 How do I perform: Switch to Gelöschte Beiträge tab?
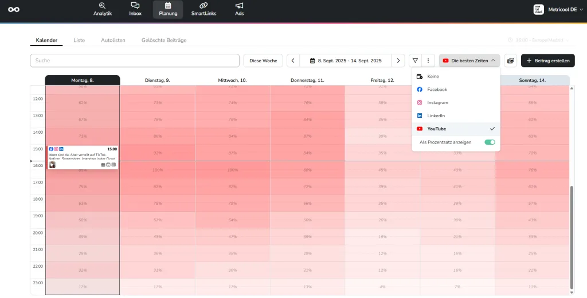[x=164, y=40]
